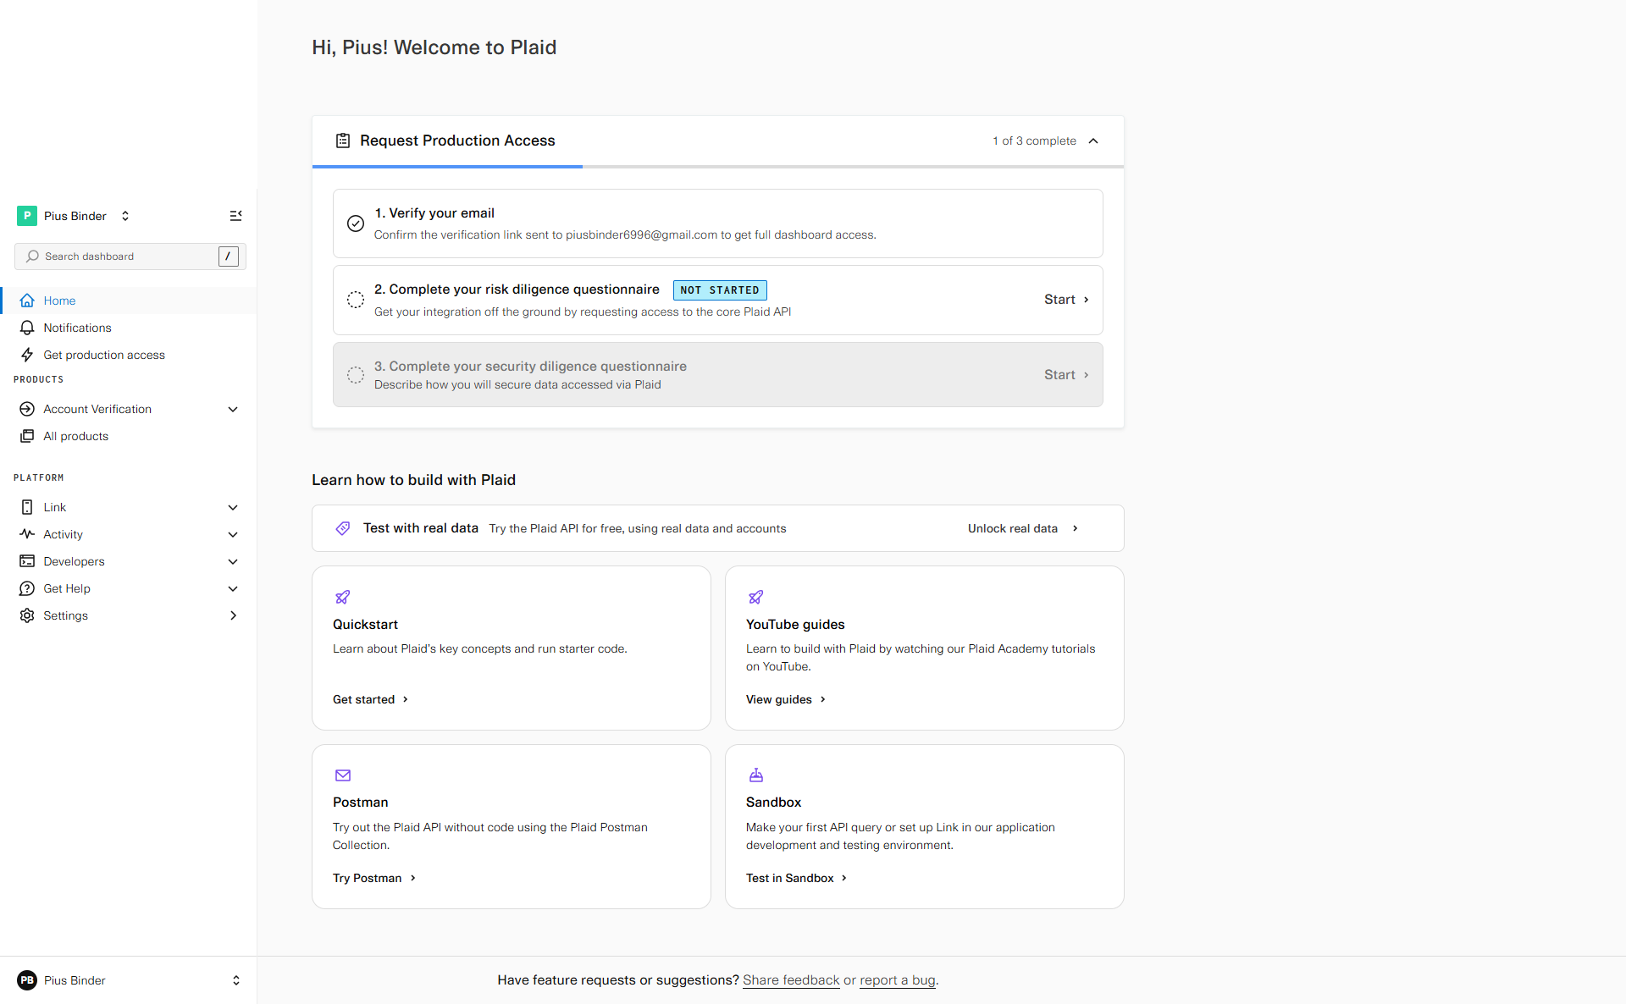This screenshot has height=1004, width=1626.
Task: Click the Home house icon
Action: coord(27,301)
